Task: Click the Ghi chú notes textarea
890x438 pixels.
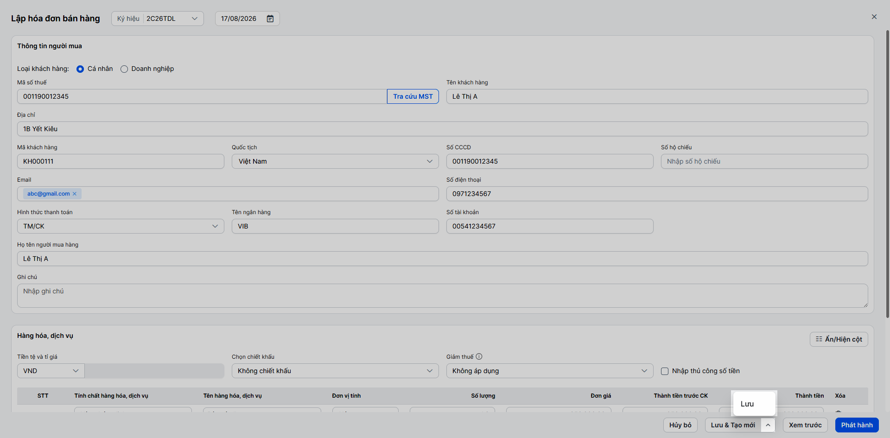Action: (x=442, y=296)
